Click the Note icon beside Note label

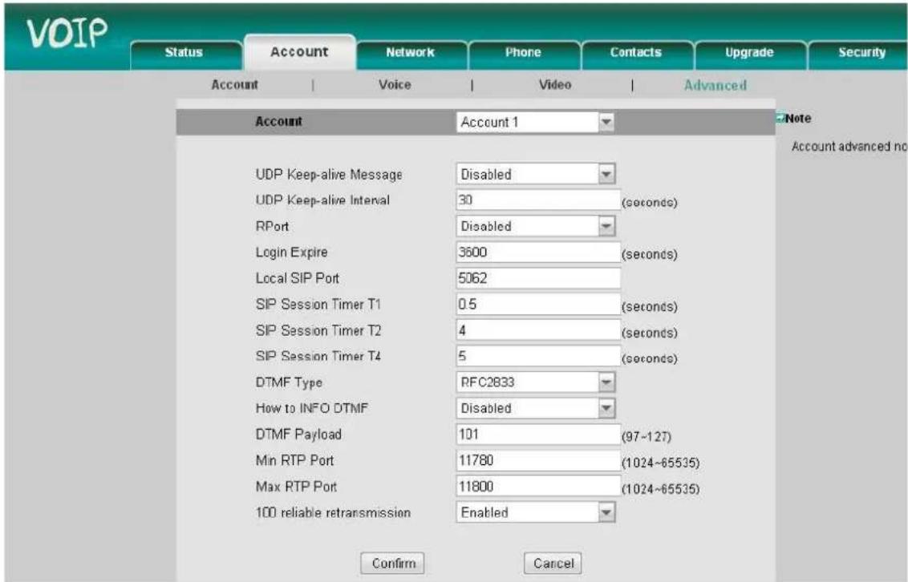pos(780,118)
